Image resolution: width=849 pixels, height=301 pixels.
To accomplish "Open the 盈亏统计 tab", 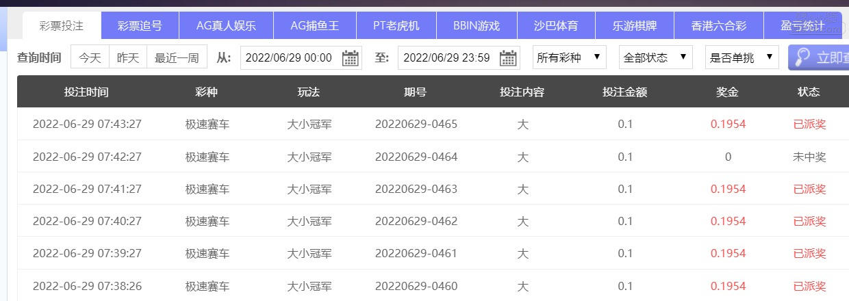I will (803, 26).
